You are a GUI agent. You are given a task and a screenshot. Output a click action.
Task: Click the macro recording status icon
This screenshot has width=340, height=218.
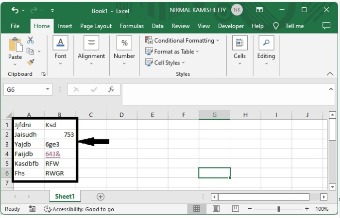tap(32, 209)
